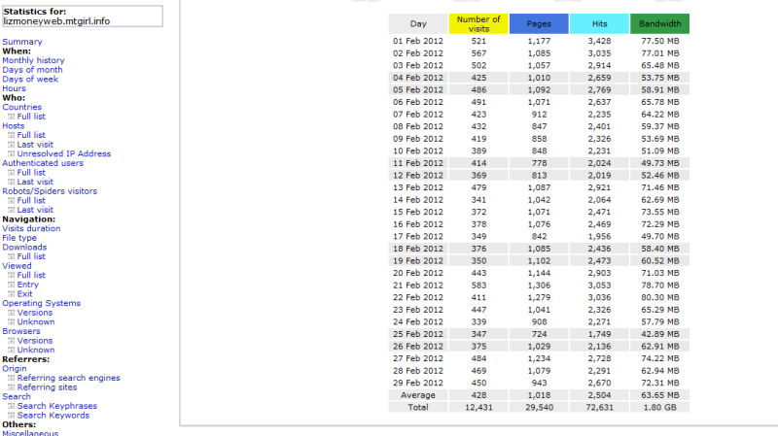778x436 pixels.
Task: Open the File type report
Action: click(x=19, y=238)
